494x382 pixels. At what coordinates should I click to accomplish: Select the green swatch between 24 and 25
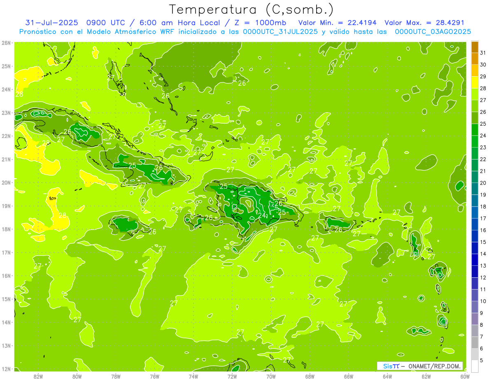[x=475, y=130]
